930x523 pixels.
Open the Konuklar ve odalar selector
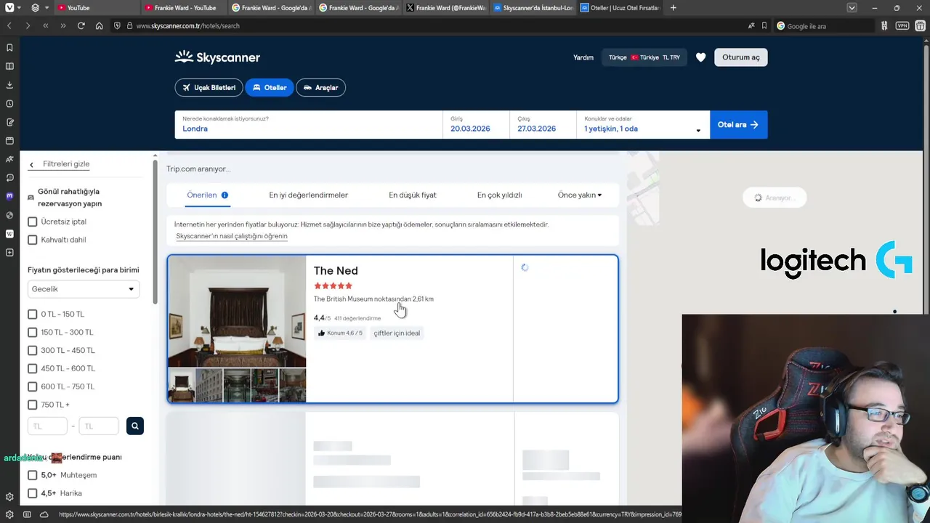tap(643, 124)
